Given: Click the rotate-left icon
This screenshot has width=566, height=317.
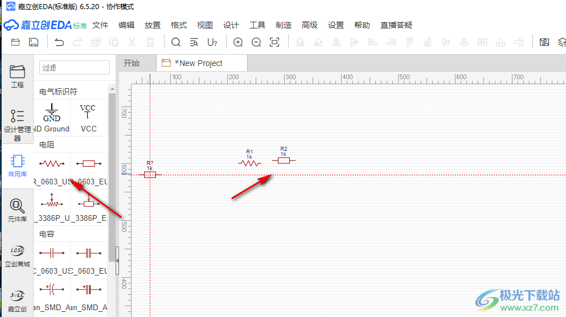Looking at the screenshot, I should pyautogui.click(x=300, y=42).
